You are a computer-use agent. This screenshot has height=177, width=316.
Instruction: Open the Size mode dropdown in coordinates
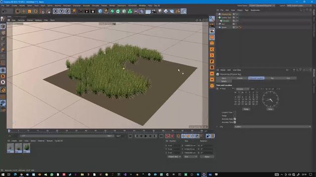click(191, 157)
